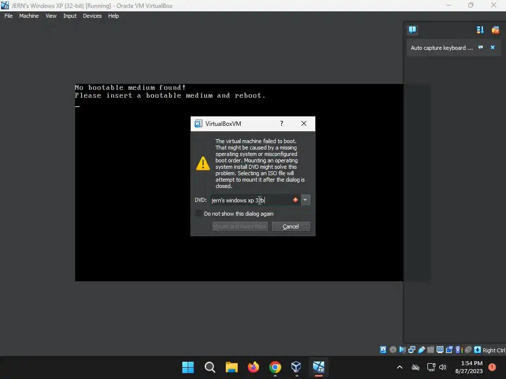This screenshot has width=506, height=379.
Task: Open the Help menu
Action: click(x=113, y=16)
